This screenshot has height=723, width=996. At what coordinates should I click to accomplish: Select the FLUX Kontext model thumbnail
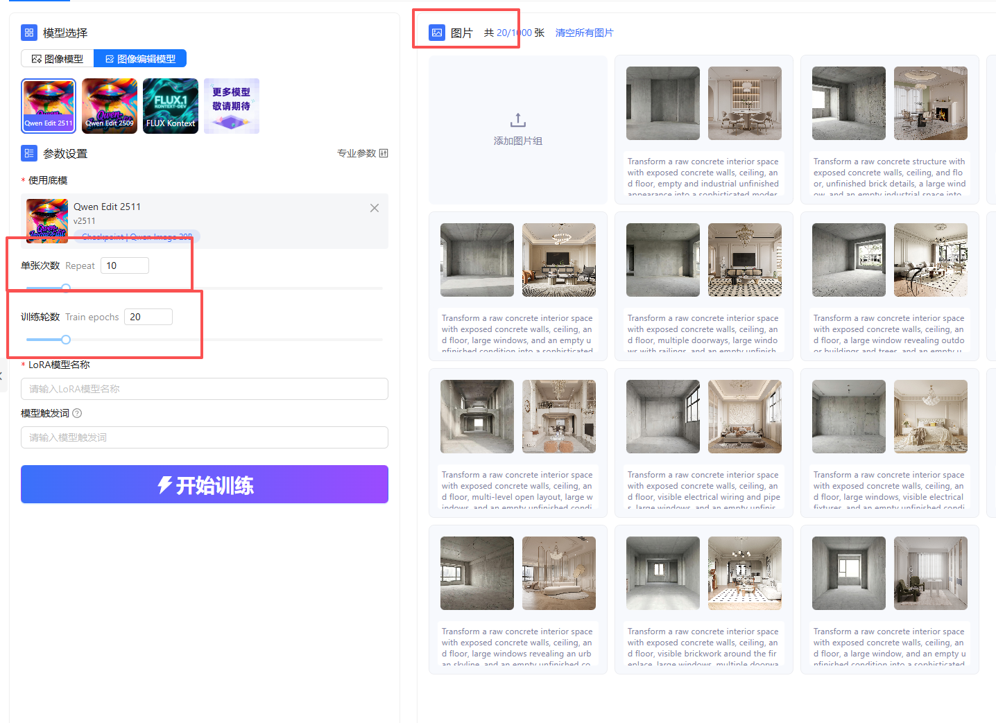point(171,106)
